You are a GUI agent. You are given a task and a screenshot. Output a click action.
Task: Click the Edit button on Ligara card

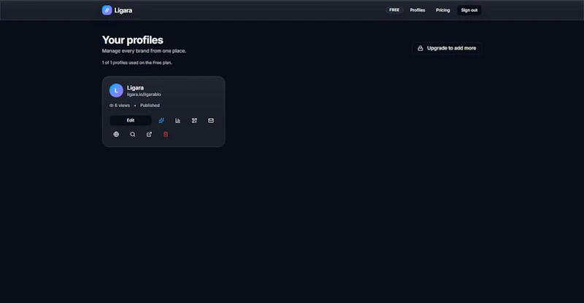pos(131,120)
